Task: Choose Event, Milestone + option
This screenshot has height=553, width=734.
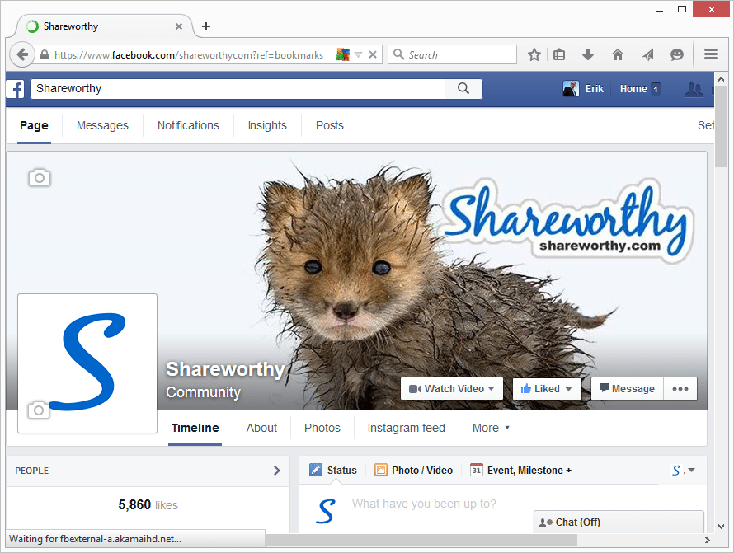Action: (x=521, y=471)
